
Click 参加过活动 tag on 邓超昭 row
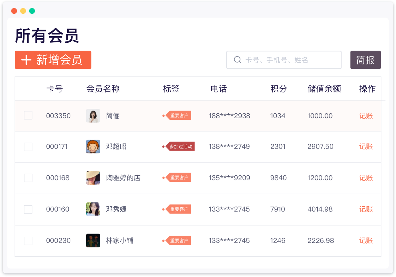tap(180, 147)
